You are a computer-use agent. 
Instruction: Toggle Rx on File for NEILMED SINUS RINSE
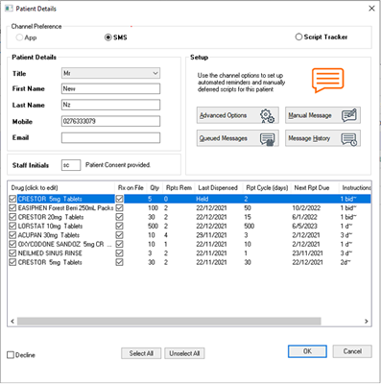(119, 253)
